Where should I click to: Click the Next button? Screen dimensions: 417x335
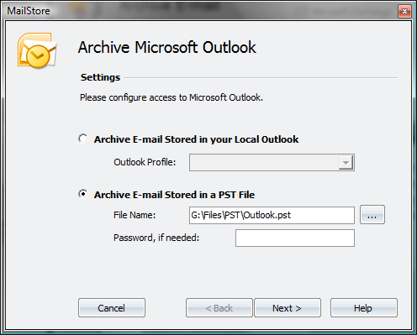click(288, 308)
